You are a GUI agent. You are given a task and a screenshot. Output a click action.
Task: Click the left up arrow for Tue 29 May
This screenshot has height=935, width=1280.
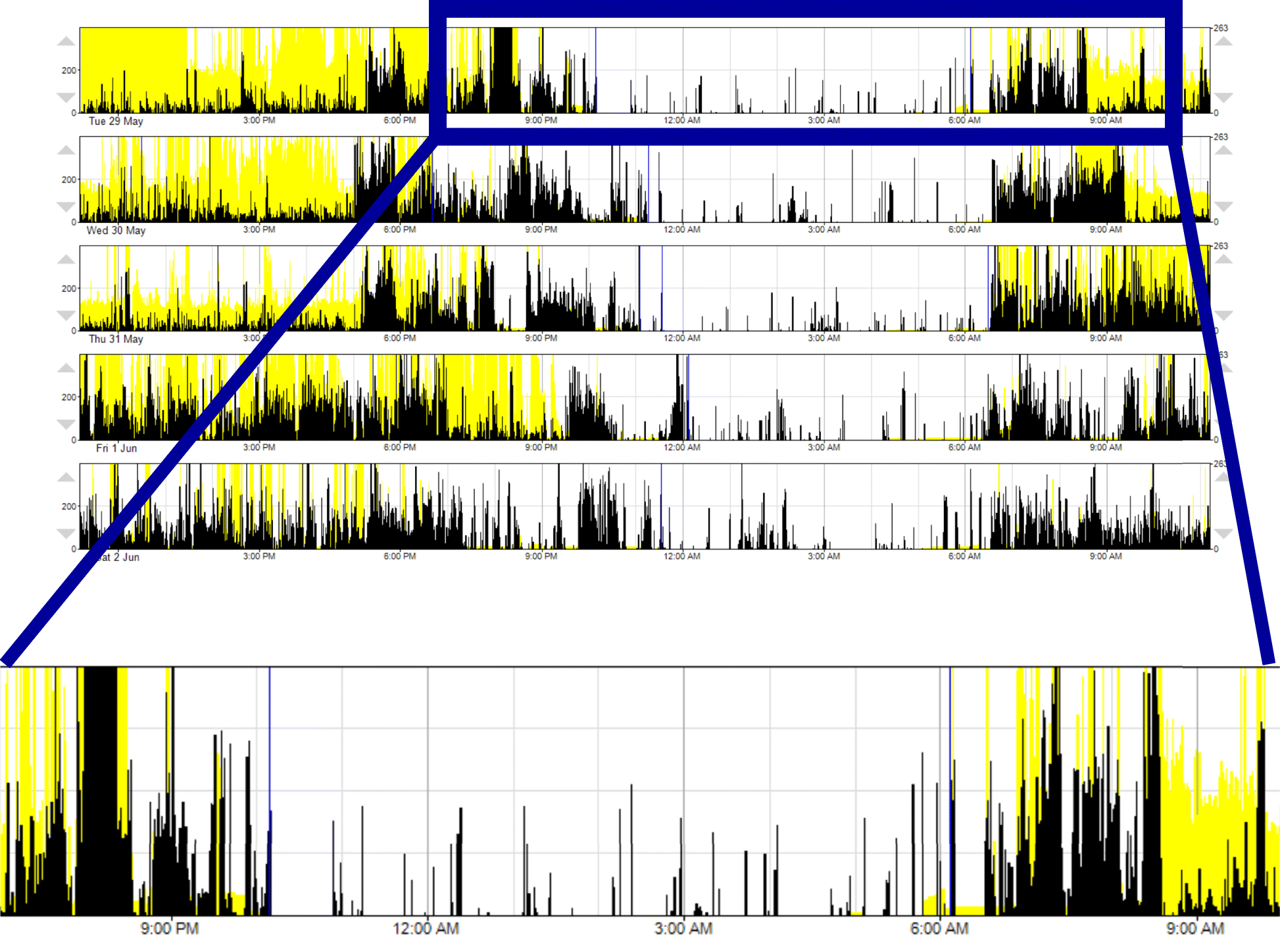coord(66,41)
